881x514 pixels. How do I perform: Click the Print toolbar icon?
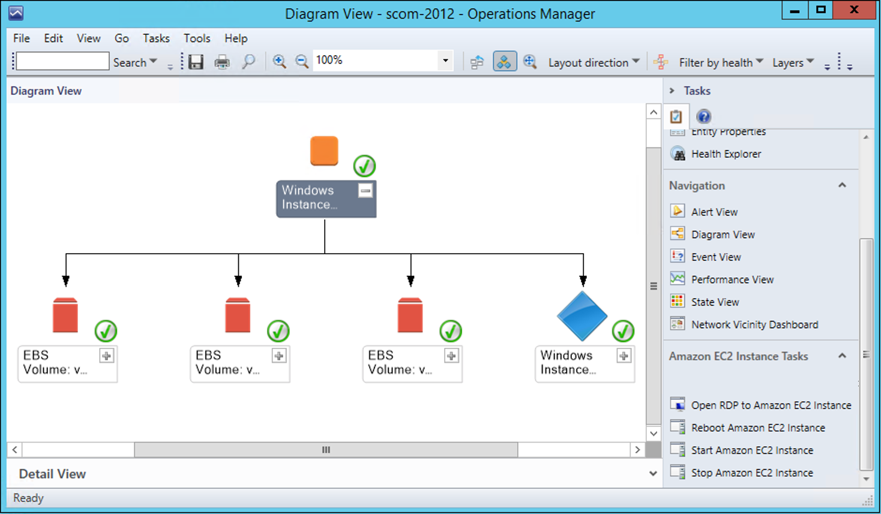[x=222, y=62]
